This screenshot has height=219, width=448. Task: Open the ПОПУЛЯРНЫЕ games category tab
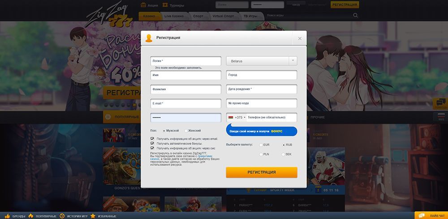pyautogui.click(x=122, y=117)
